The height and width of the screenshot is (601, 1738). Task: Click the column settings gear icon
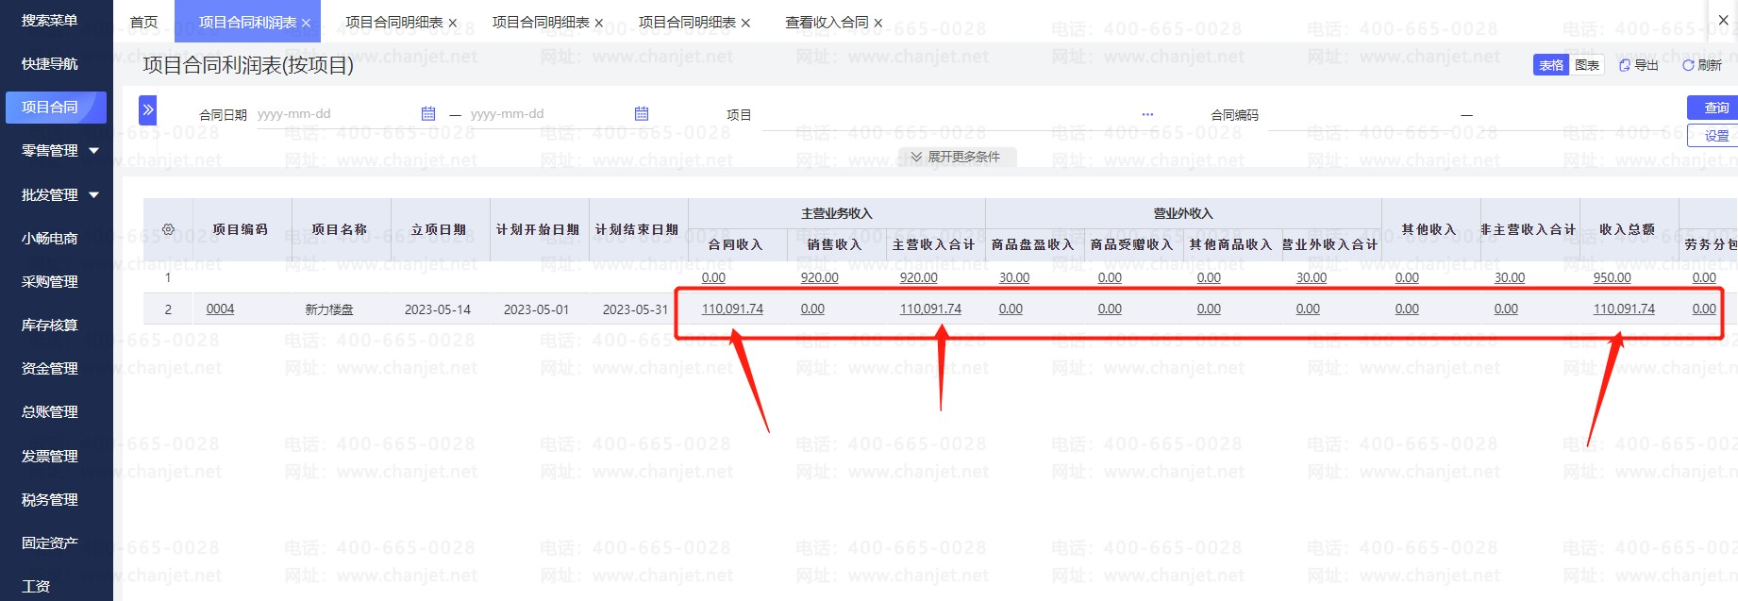pos(168,229)
